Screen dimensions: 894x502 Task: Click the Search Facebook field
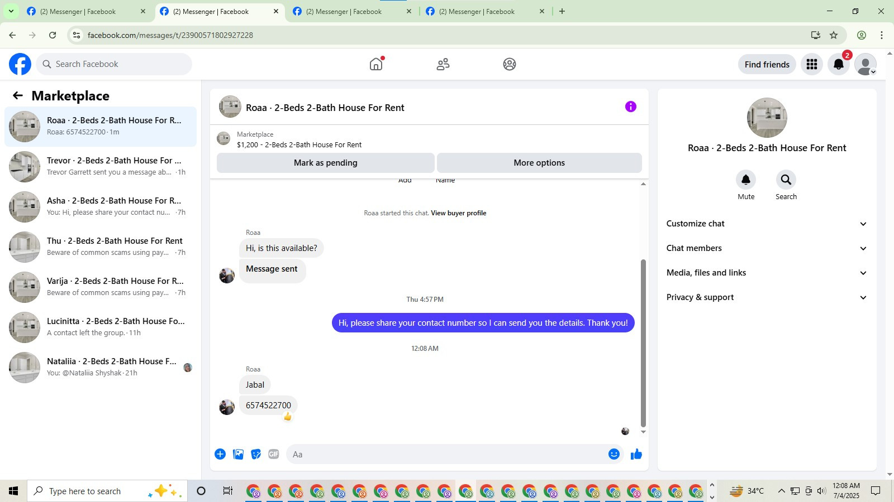point(114,64)
